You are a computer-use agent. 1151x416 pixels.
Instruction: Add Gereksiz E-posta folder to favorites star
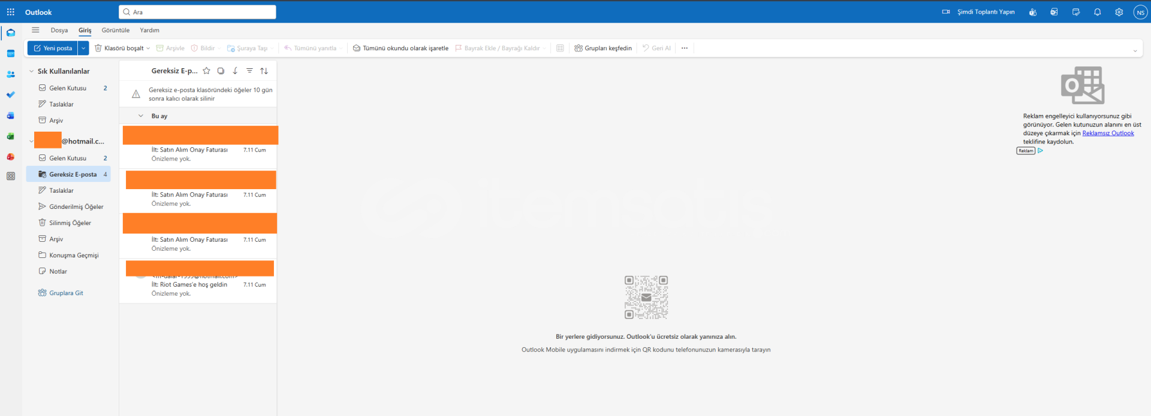pyautogui.click(x=206, y=71)
